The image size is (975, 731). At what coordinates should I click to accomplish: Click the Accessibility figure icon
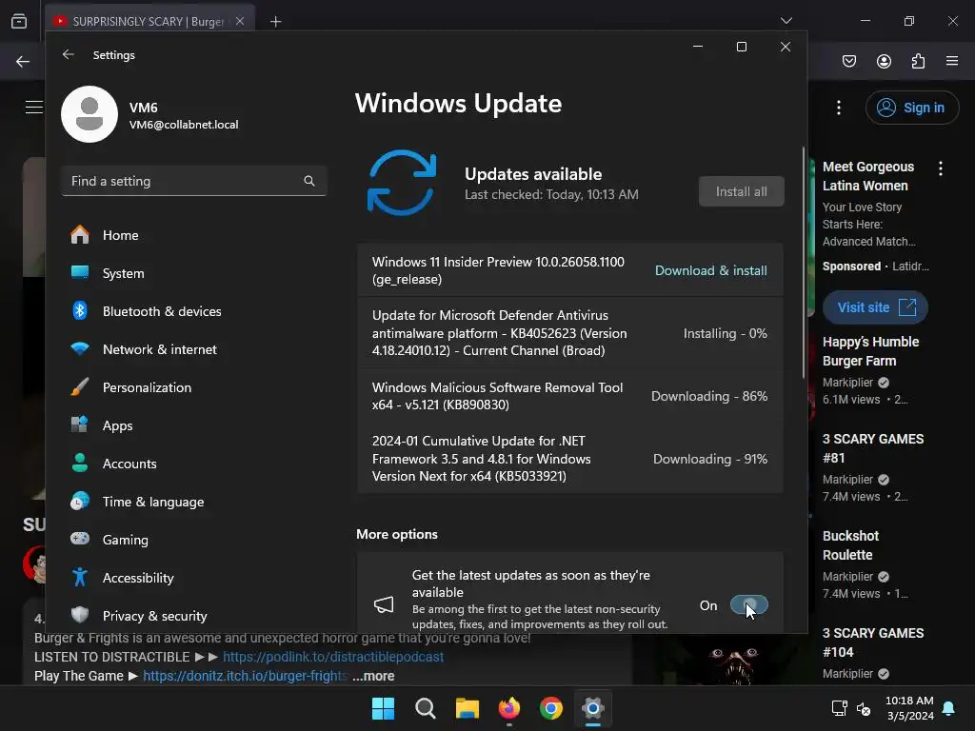[x=80, y=578]
